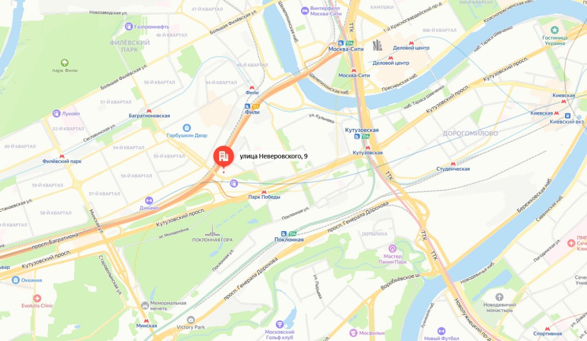Select the Мастер Панин Парк icon

tap(393, 248)
